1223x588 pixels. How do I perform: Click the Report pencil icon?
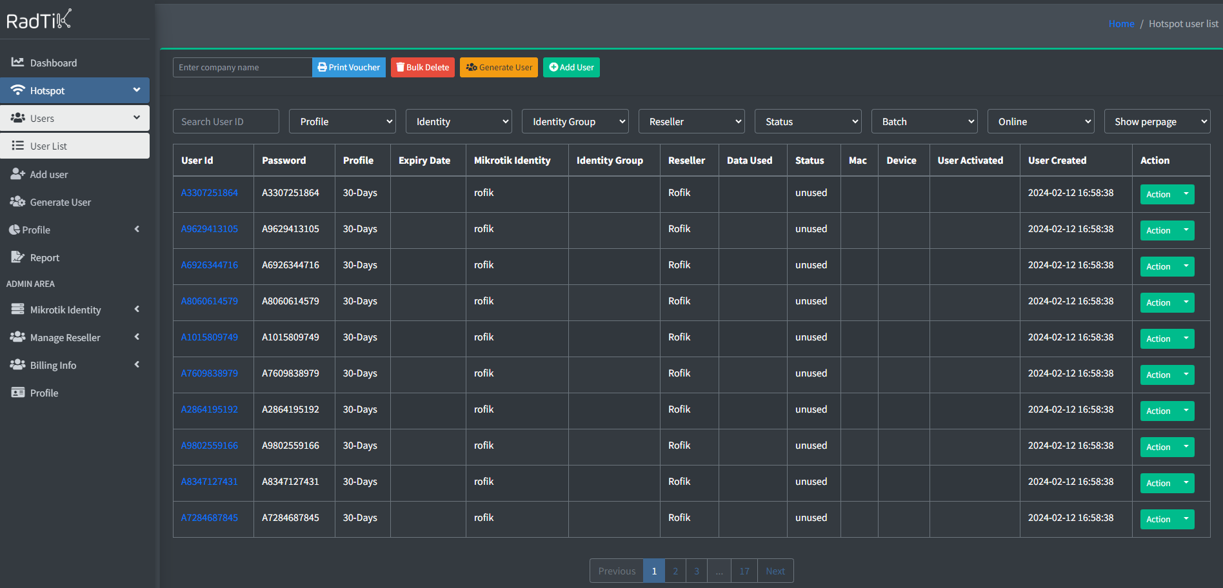coord(18,257)
